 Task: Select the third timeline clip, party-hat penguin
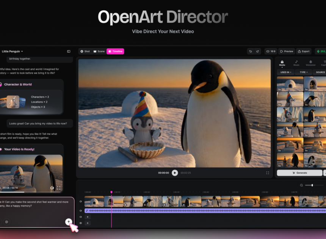(133, 201)
